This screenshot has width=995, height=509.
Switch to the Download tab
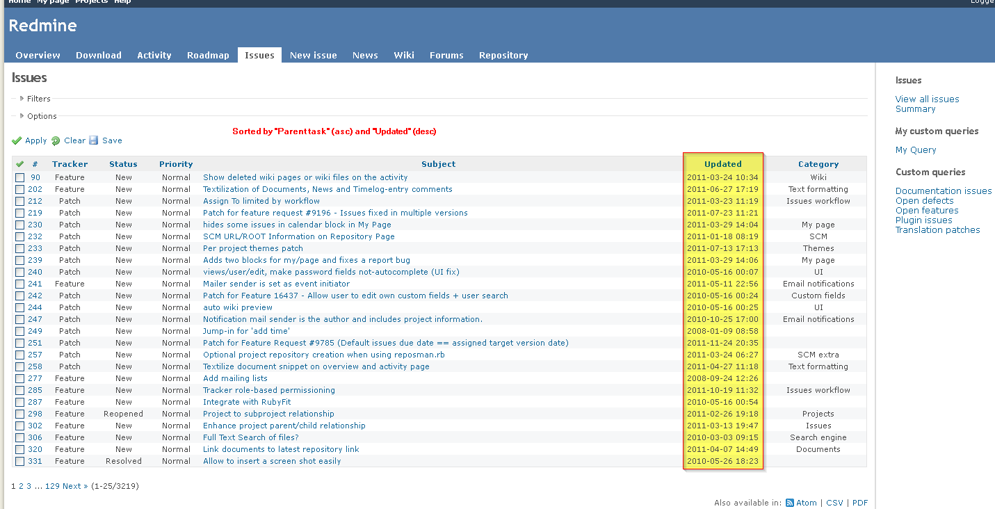coord(99,55)
